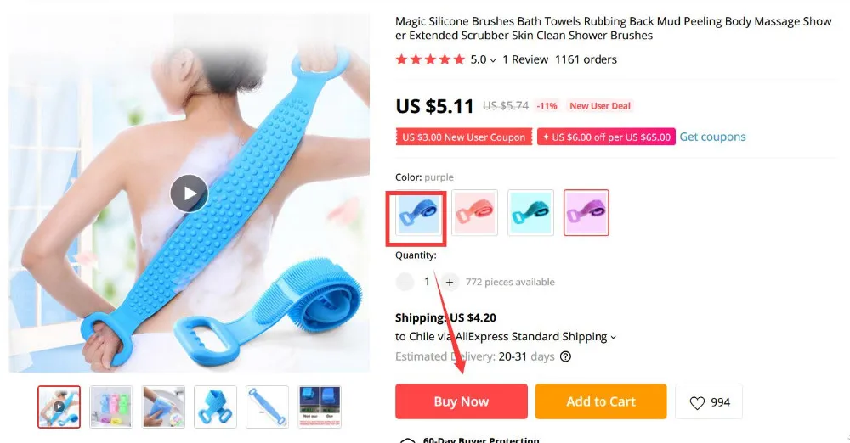Viewport: 850px width, 443px height.
Task: Click the Add to Cart button
Action: (601, 401)
